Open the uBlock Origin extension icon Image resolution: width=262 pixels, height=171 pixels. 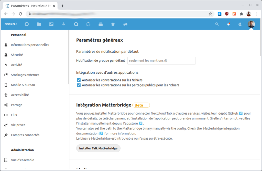(x=227, y=14)
